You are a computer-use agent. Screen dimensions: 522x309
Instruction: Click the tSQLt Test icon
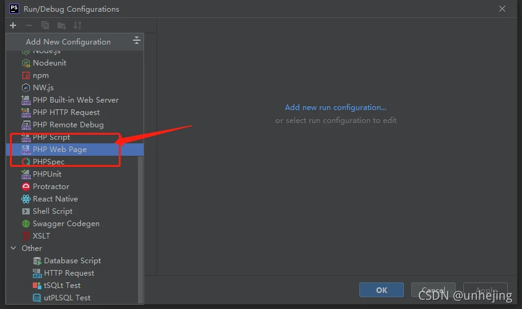click(37, 286)
